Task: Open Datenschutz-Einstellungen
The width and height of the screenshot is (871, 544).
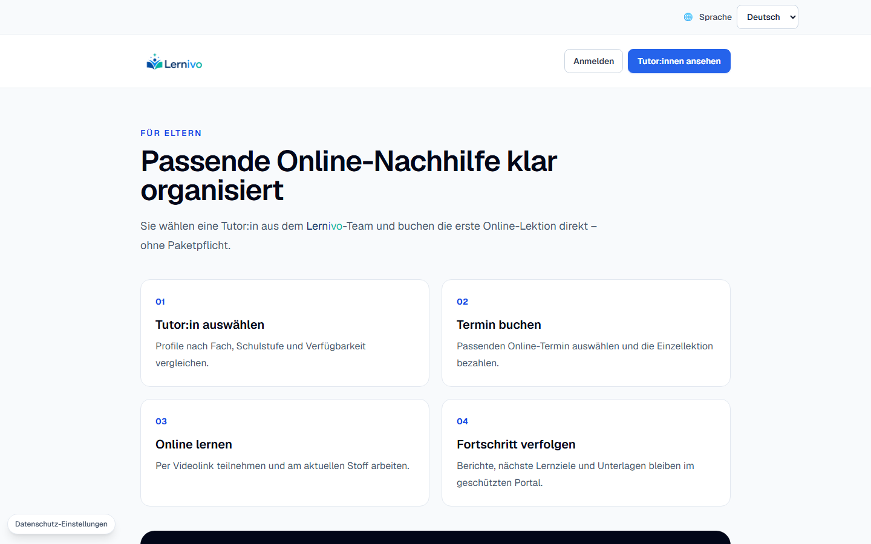Action: click(x=61, y=524)
